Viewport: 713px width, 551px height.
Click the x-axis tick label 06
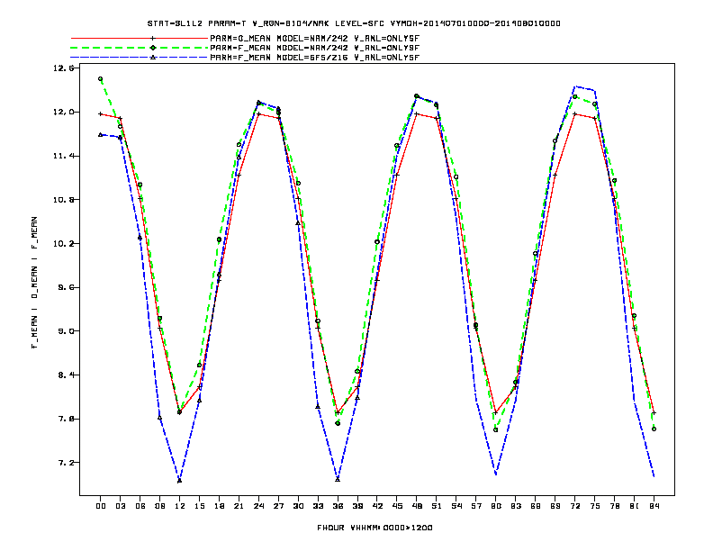coord(140,506)
